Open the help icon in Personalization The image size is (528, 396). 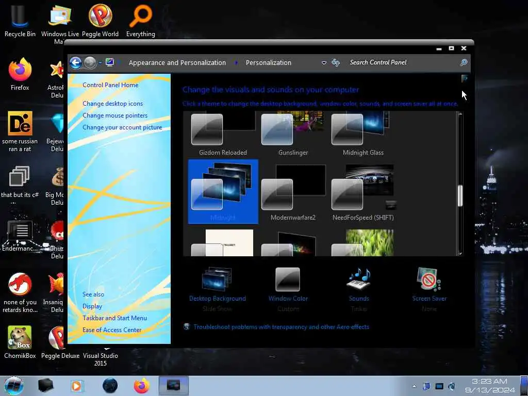(x=465, y=79)
